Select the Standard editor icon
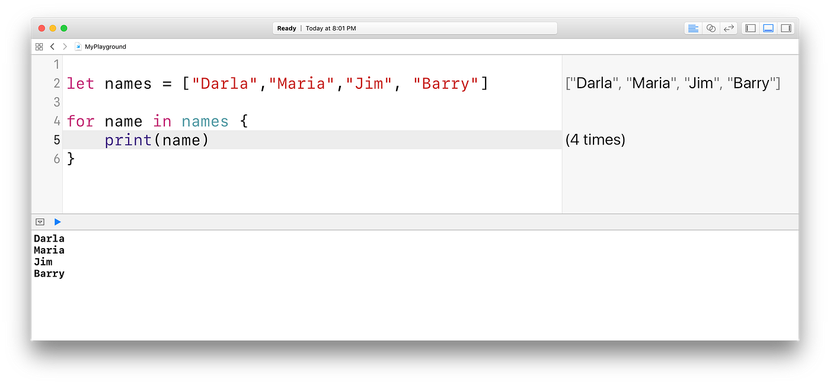The height and width of the screenshot is (385, 830). click(x=693, y=28)
